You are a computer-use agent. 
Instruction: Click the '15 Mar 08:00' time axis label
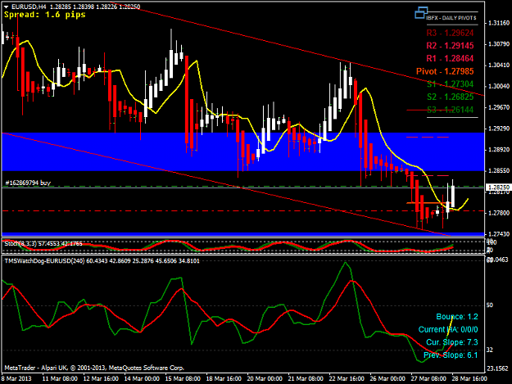tap(183, 379)
